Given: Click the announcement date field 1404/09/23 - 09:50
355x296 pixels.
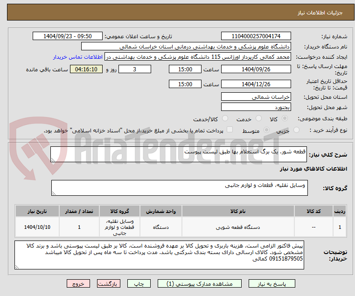Looking at the screenshot, I should (x=68, y=36).
